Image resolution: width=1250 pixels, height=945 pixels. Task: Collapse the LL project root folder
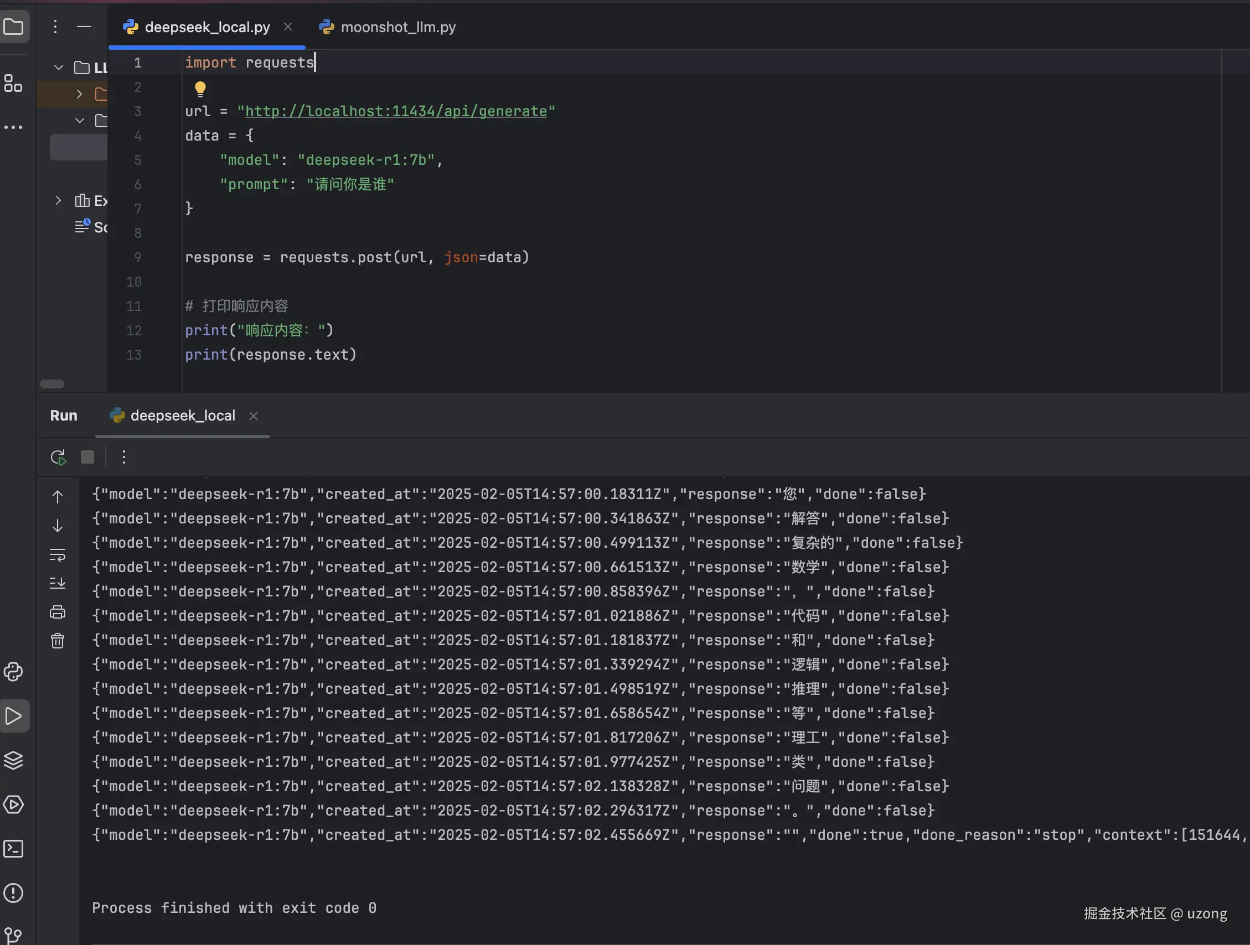pyautogui.click(x=59, y=68)
